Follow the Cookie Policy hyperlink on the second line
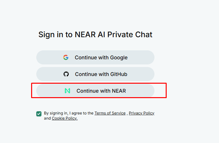This screenshot has width=219, height=143. 65,118
